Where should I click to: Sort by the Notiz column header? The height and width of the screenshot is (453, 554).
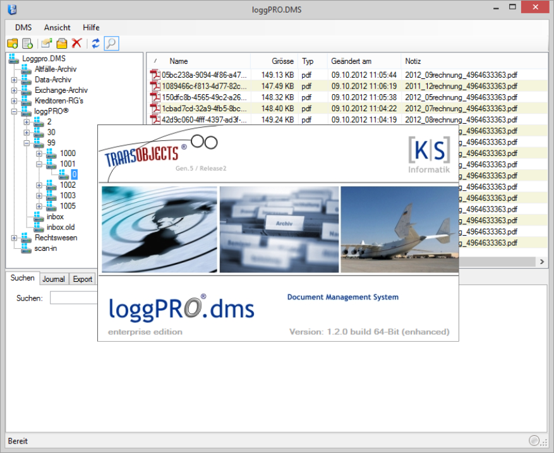(x=474, y=61)
